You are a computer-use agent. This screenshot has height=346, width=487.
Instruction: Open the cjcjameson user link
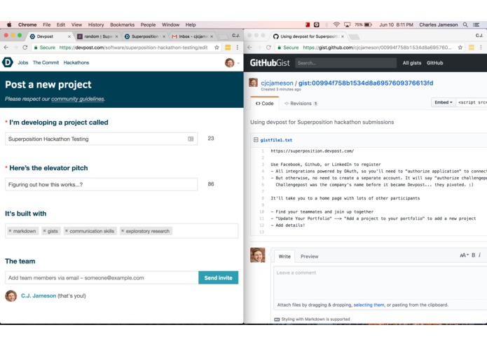click(277, 83)
